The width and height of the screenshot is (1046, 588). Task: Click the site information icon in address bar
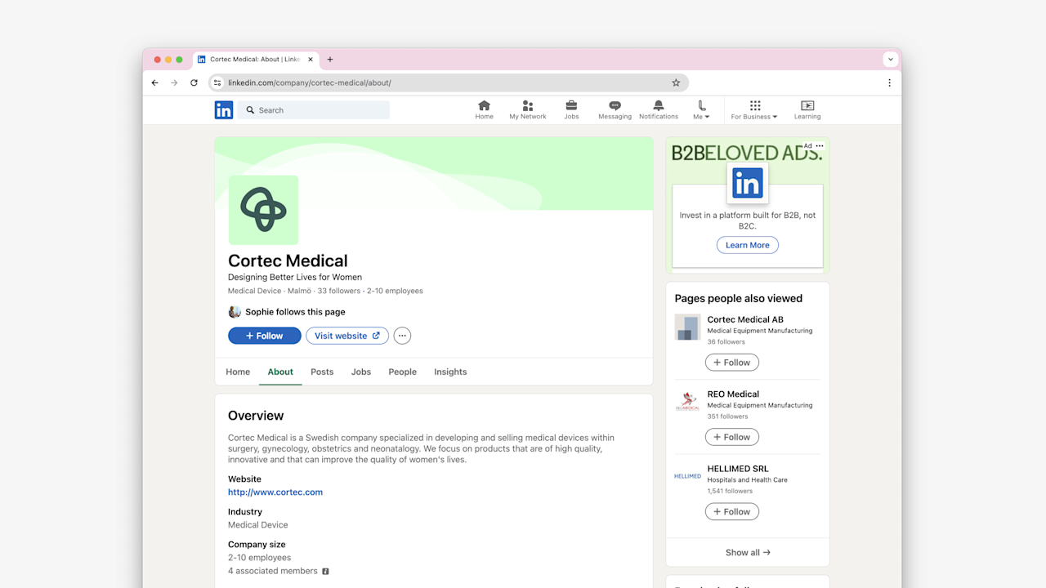coord(217,82)
